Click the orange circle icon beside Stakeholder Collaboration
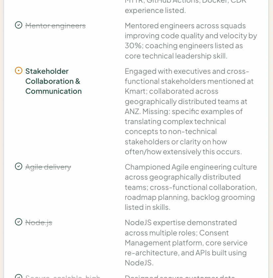 pyautogui.click(x=19, y=70)
